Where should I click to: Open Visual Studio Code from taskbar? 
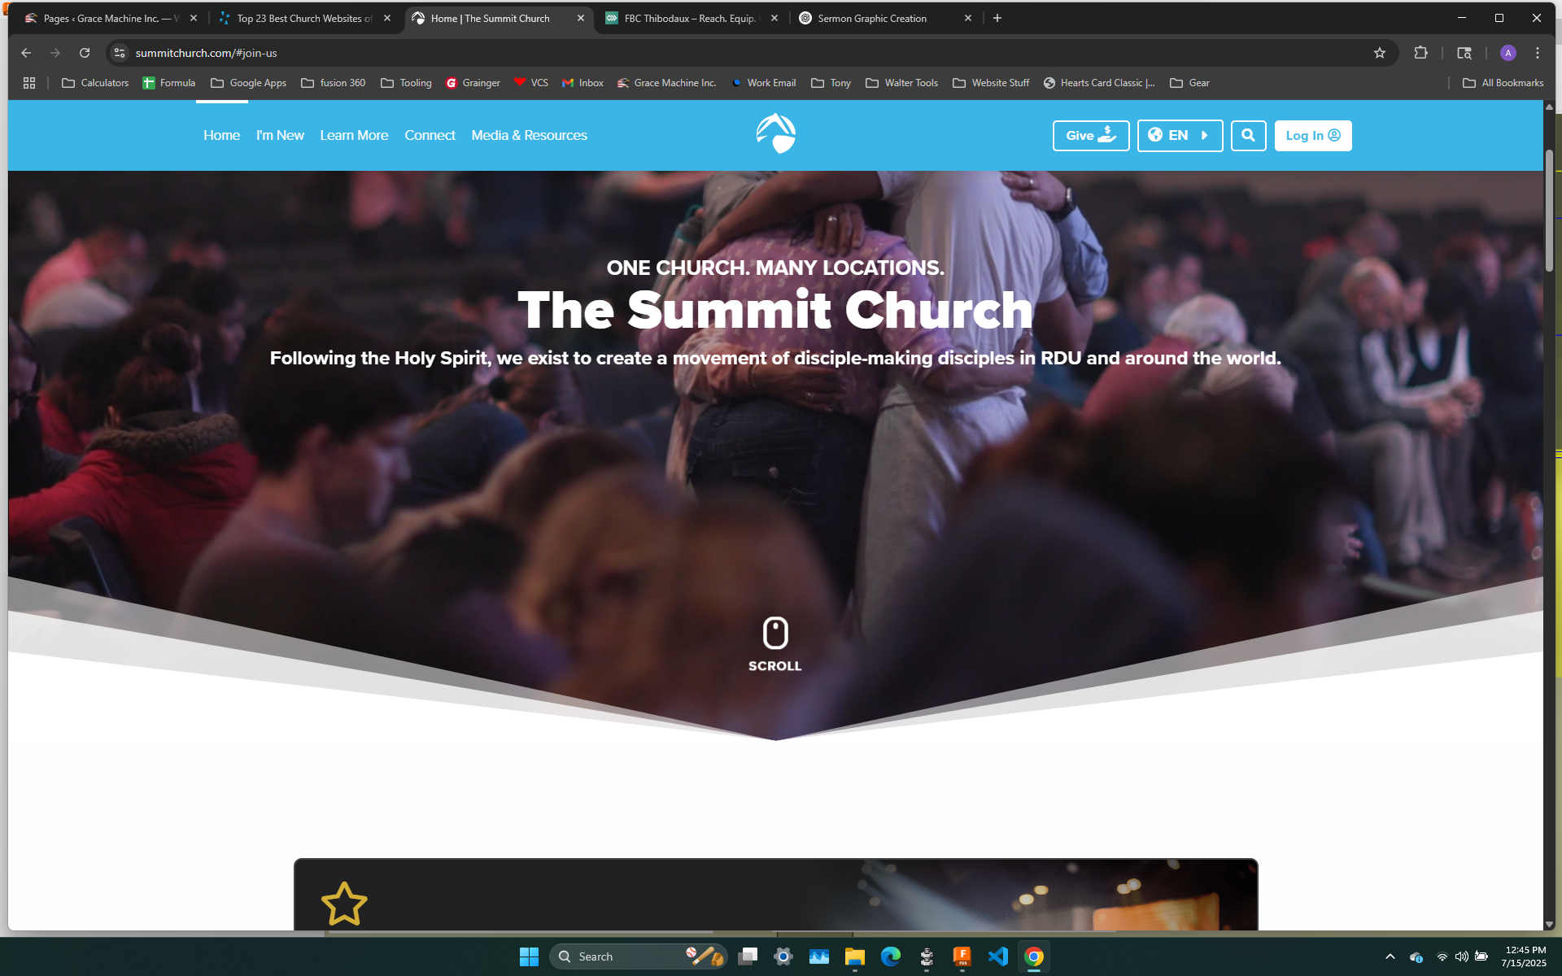(998, 956)
